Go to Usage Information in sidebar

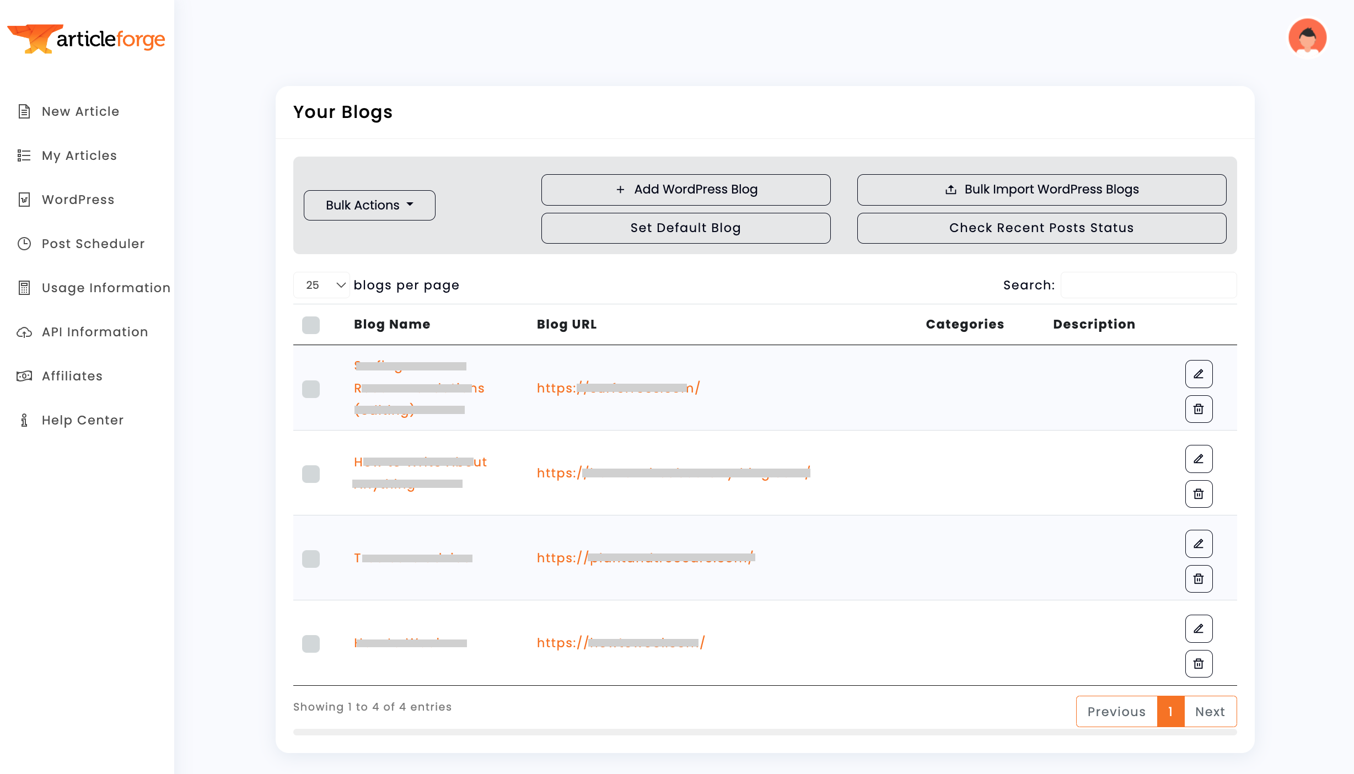106,288
